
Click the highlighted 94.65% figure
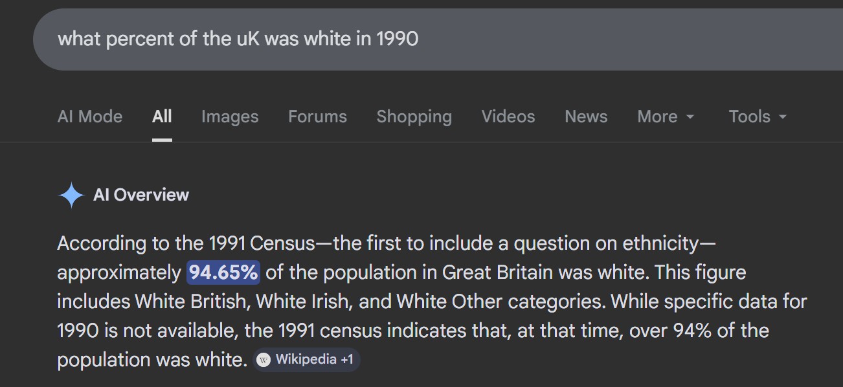pyautogui.click(x=223, y=272)
